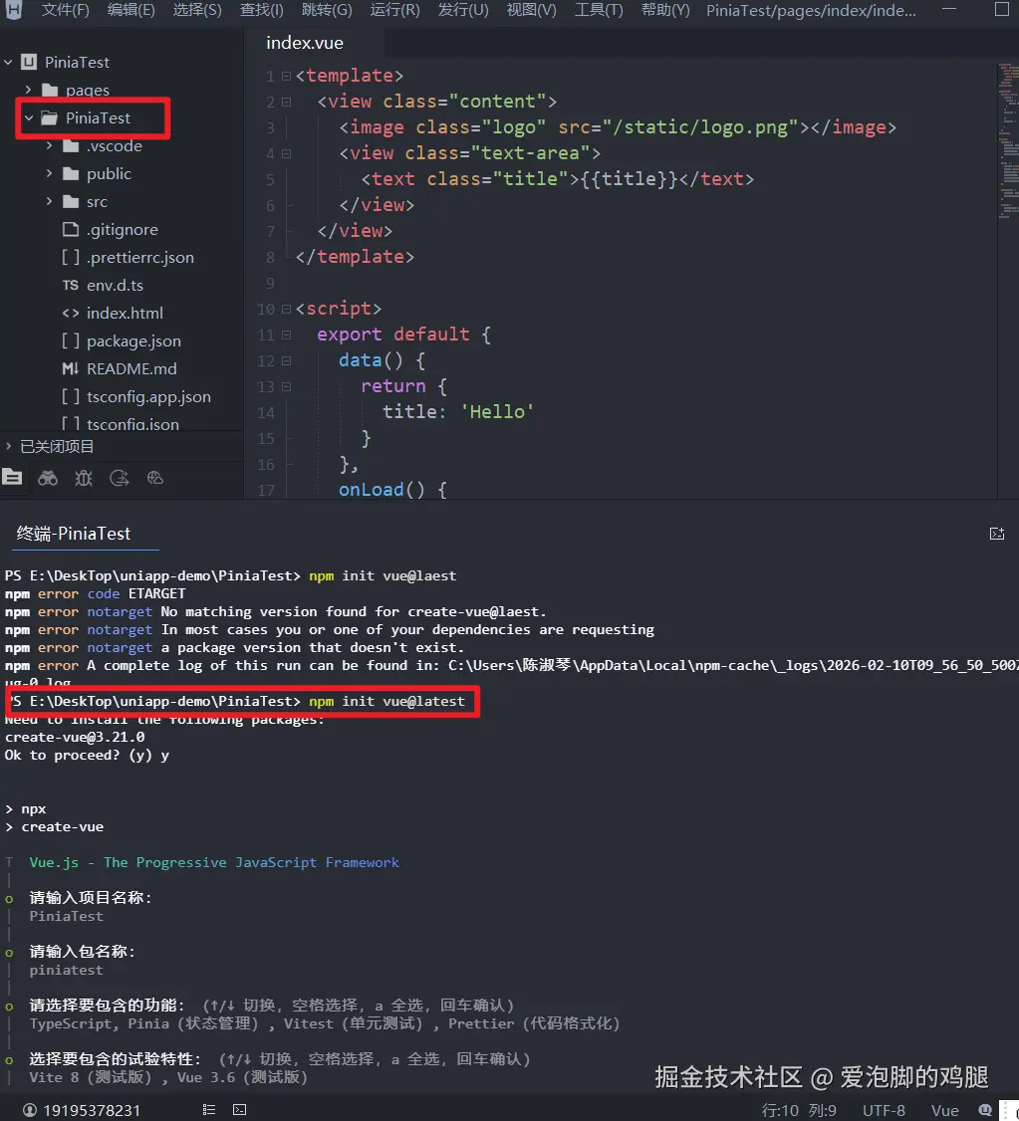
Task: Expand the .vscode folder
Action: coord(49,145)
